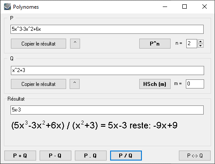Image resolution: width=215 pixels, height=164 pixels.
Task: Divide polynomials with P / Q
Action: point(126,156)
